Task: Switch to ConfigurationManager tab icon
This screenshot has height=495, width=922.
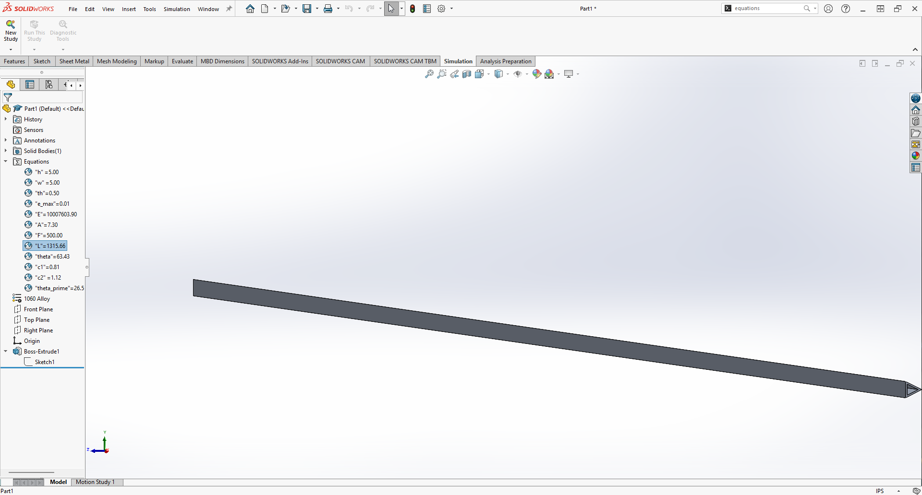Action: coord(49,84)
